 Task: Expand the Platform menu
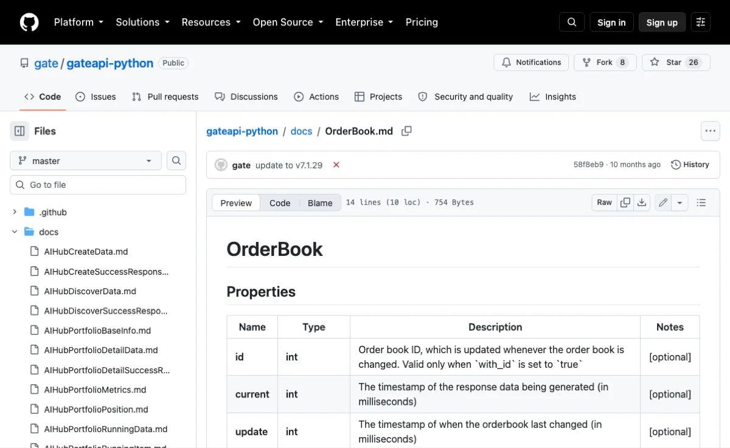click(x=78, y=22)
